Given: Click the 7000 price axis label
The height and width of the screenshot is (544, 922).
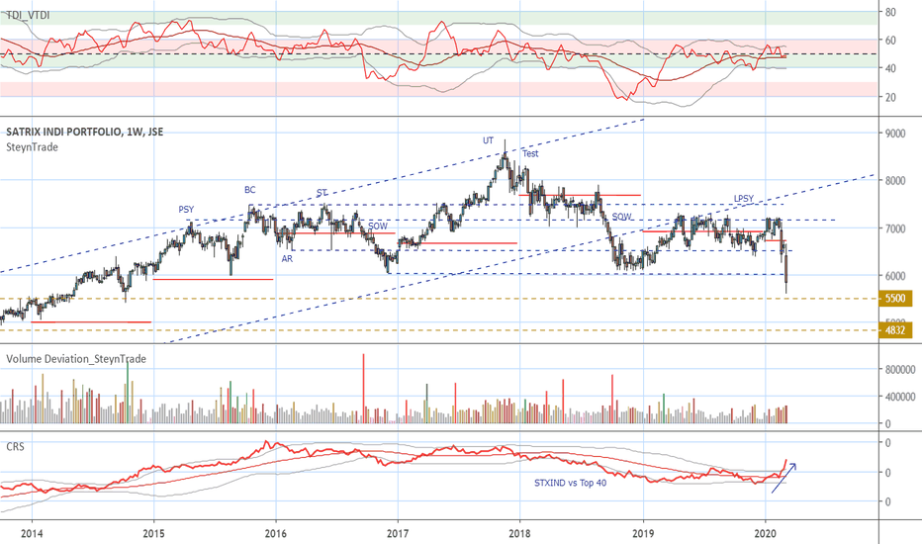Looking at the screenshot, I should [895, 228].
